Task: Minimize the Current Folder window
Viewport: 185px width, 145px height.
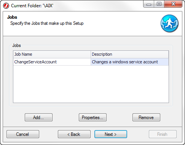Action: [149, 4]
